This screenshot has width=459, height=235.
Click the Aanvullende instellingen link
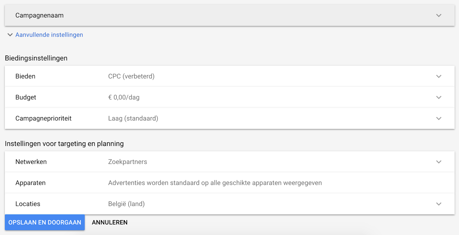[x=49, y=35]
